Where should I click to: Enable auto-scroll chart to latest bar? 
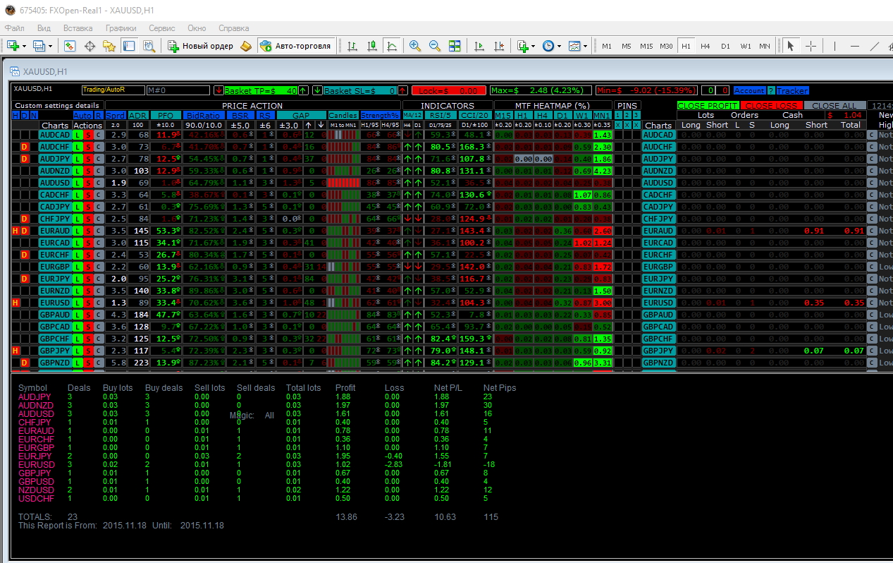[x=480, y=46]
